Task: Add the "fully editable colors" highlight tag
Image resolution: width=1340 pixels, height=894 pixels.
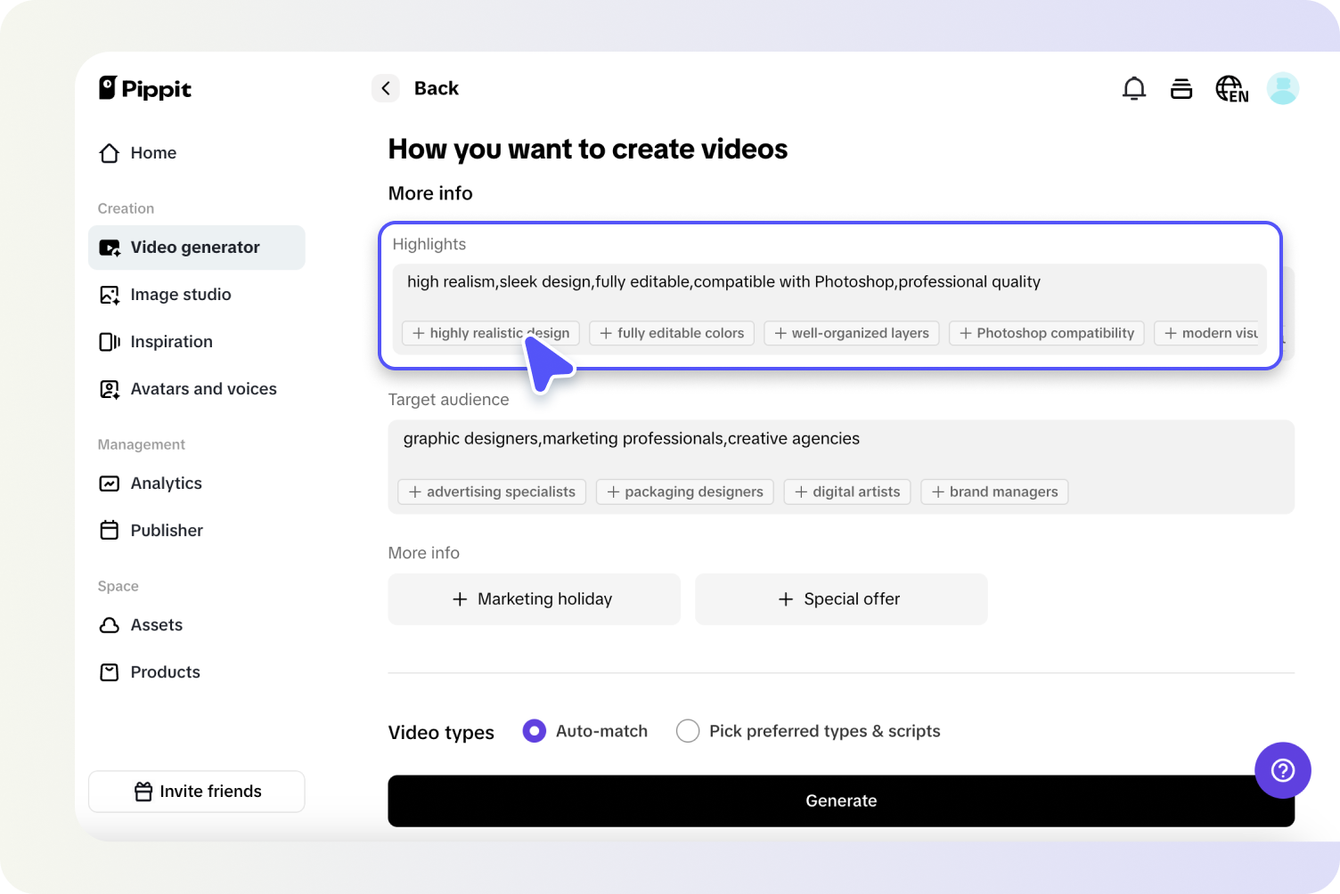Action: [x=672, y=333]
